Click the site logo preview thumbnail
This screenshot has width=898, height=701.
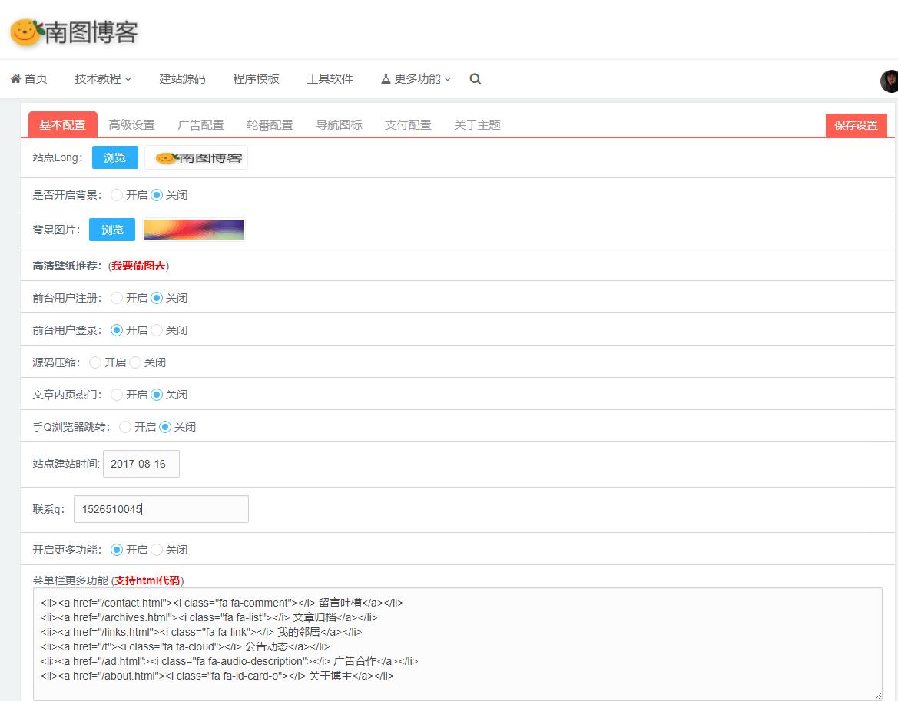pyautogui.click(x=197, y=157)
